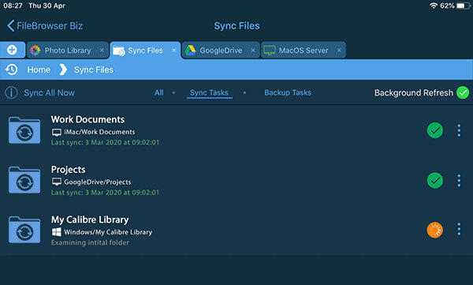Toggle Background Refresh checkmark
Screen dimensions: 473x285
pyautogui.click(x=463, y=92)
